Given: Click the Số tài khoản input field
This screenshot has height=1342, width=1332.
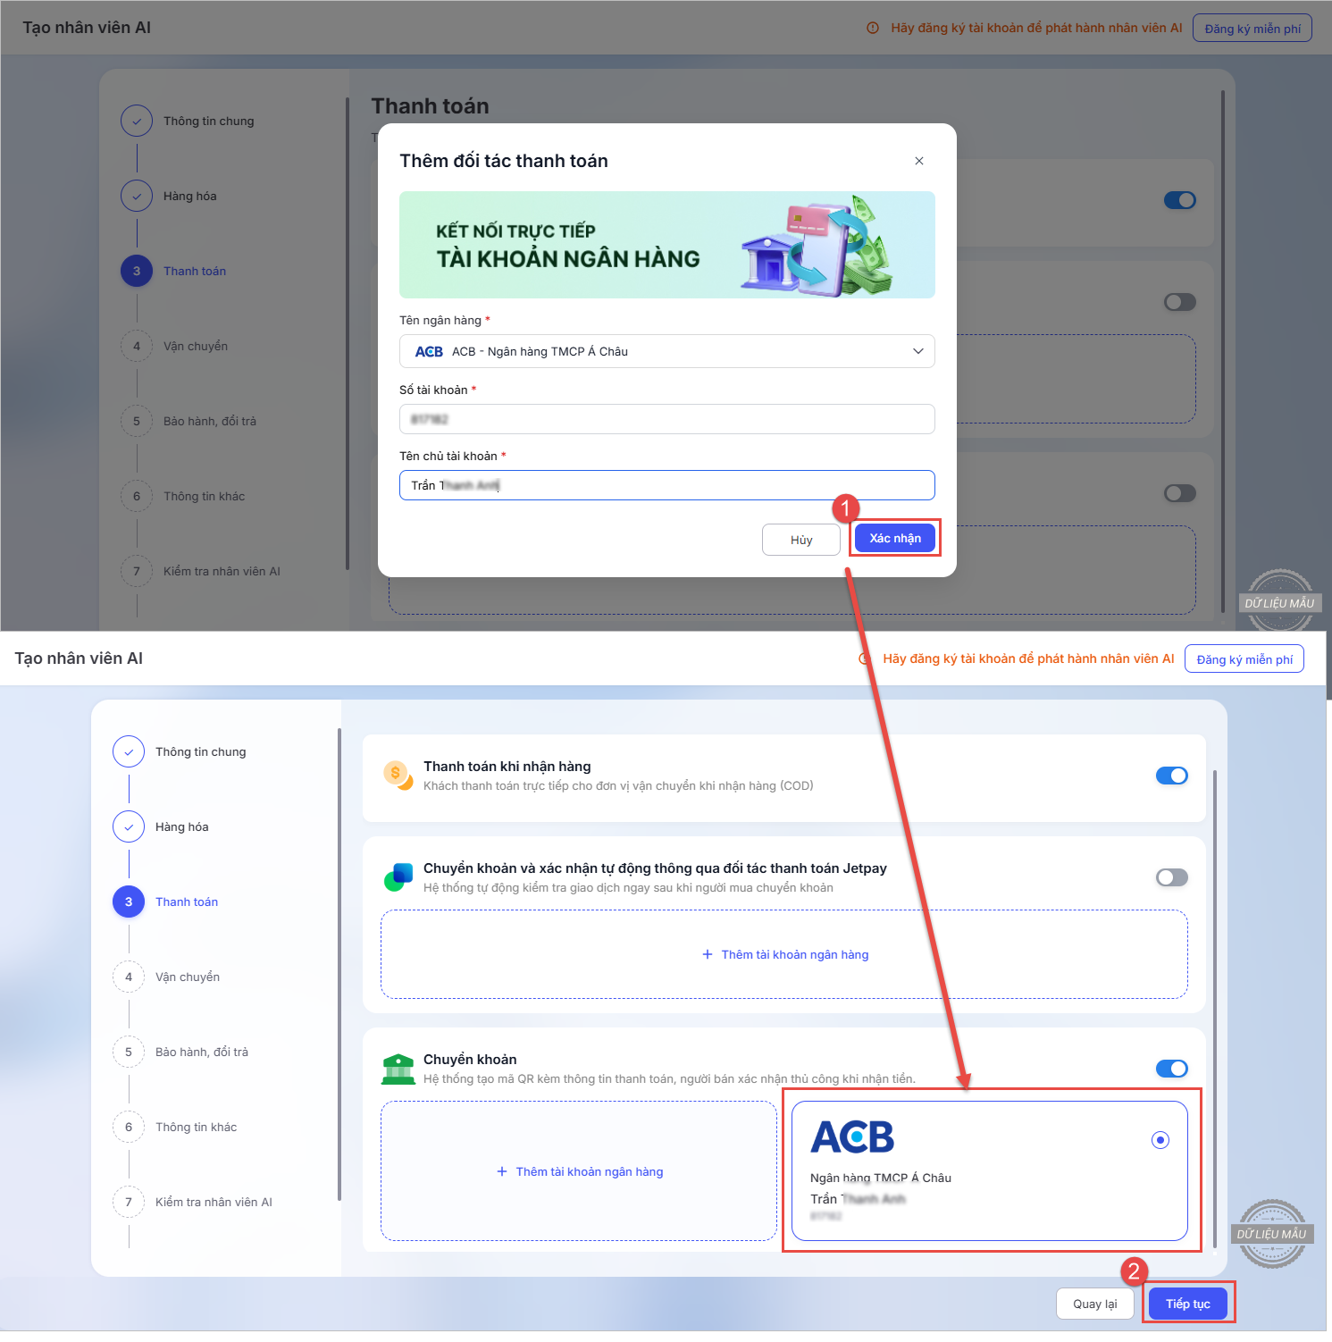Looking at the screenshot, I should [x=666, y=419].
